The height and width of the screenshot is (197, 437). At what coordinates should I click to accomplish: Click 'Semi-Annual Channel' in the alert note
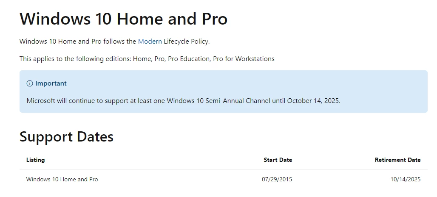click(242, 101)
